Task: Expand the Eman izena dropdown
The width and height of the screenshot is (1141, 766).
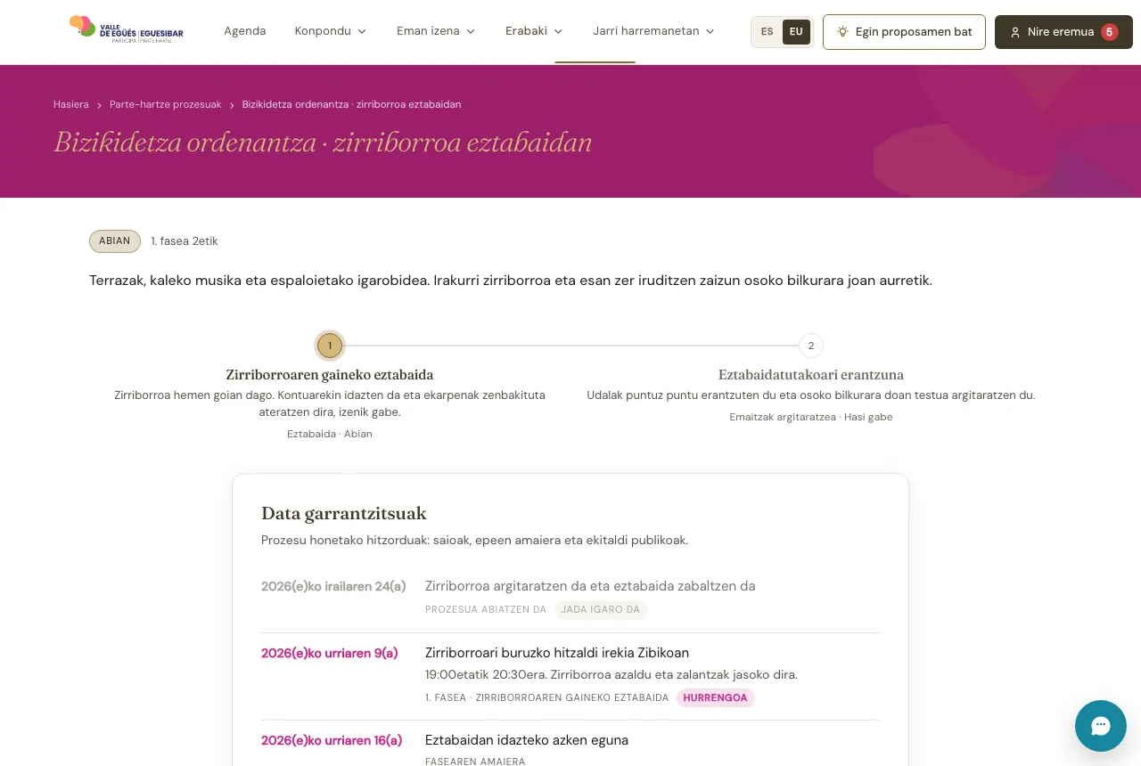Action: pyautogui.click(x=436, y=31)
